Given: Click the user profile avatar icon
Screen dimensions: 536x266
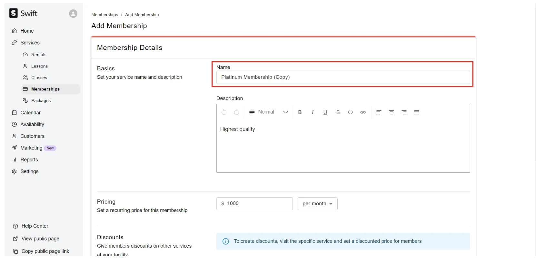Looking at the screenshot, I should point(73,14).
